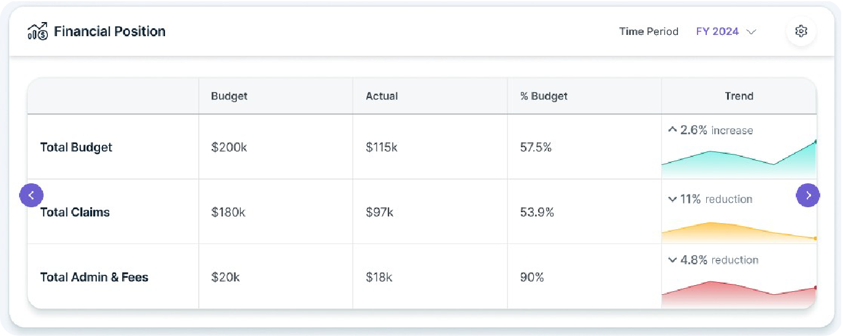
Task: Expand the dropdown arrow next to FY 2024
Action: [751, 32]
